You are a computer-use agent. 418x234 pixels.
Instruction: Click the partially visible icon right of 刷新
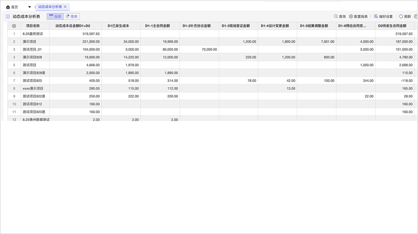416,17
